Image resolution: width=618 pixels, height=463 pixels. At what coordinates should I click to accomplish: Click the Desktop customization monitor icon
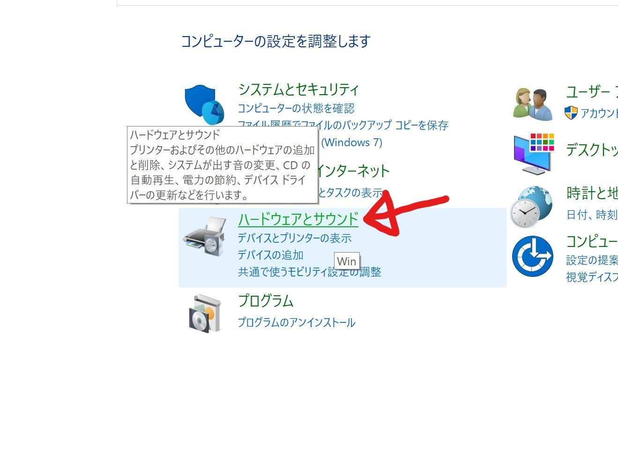tap(534, 154)
